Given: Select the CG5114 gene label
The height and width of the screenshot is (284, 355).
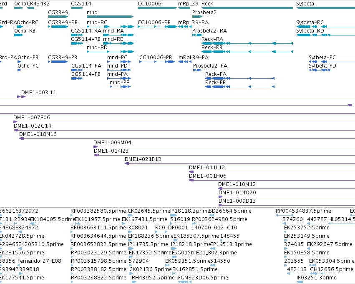Looking at the screenshot, I should tap(81, 4).
